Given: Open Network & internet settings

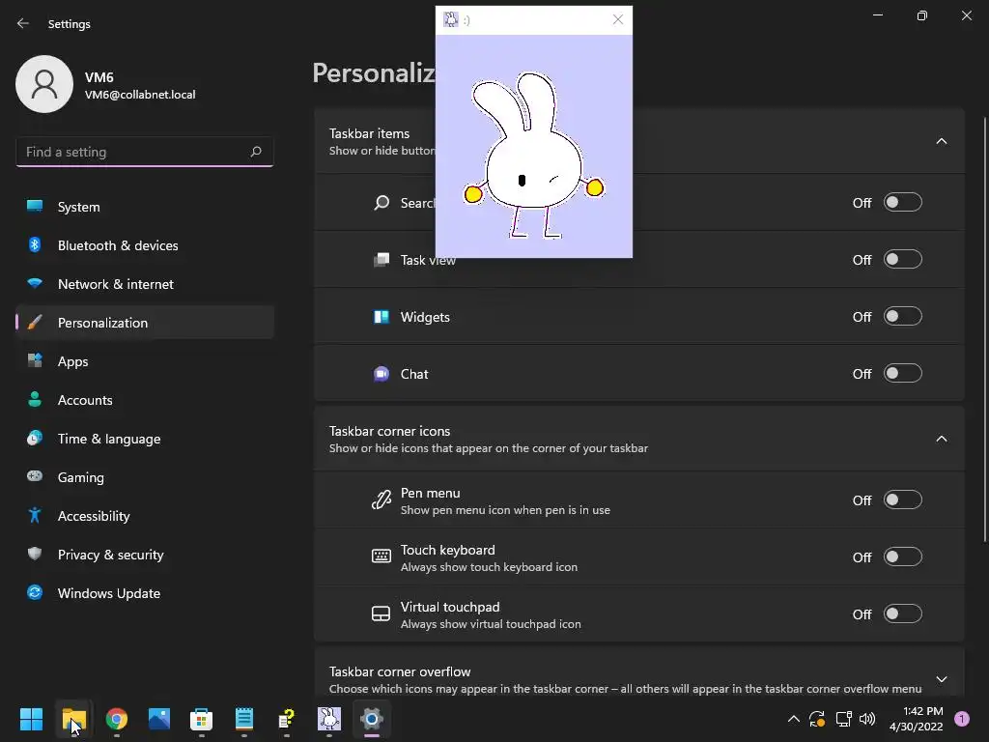Looking at the screenshot, I should pos(145,284).
